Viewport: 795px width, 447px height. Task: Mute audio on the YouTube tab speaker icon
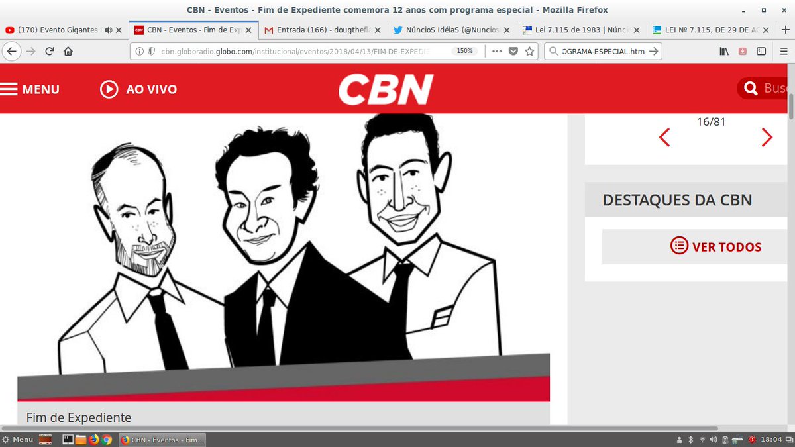point(109,30)
